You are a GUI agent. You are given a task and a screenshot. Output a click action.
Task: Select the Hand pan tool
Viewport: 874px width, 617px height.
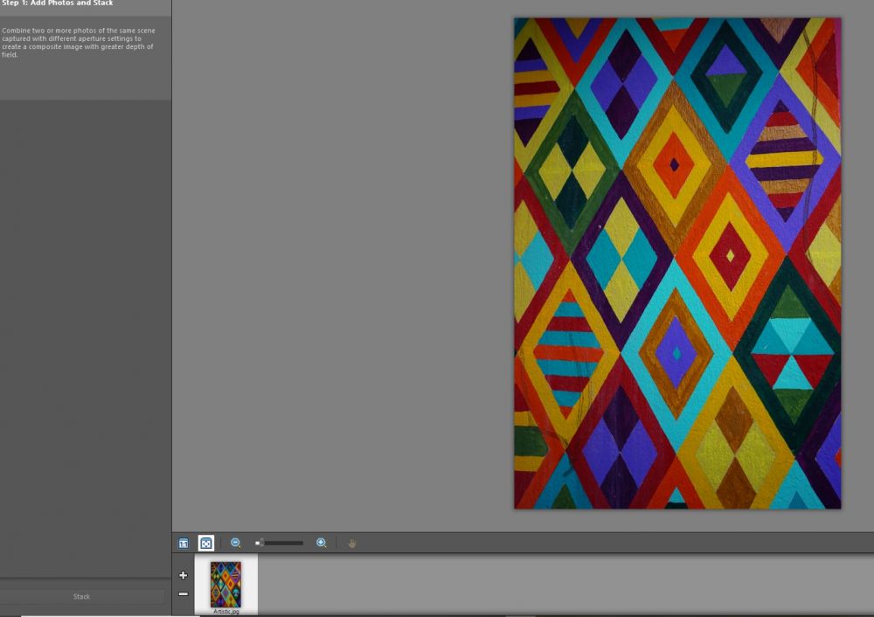tap(352, 543)
